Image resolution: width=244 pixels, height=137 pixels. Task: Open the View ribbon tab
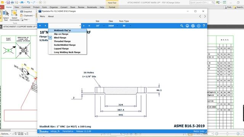[16, 7]
